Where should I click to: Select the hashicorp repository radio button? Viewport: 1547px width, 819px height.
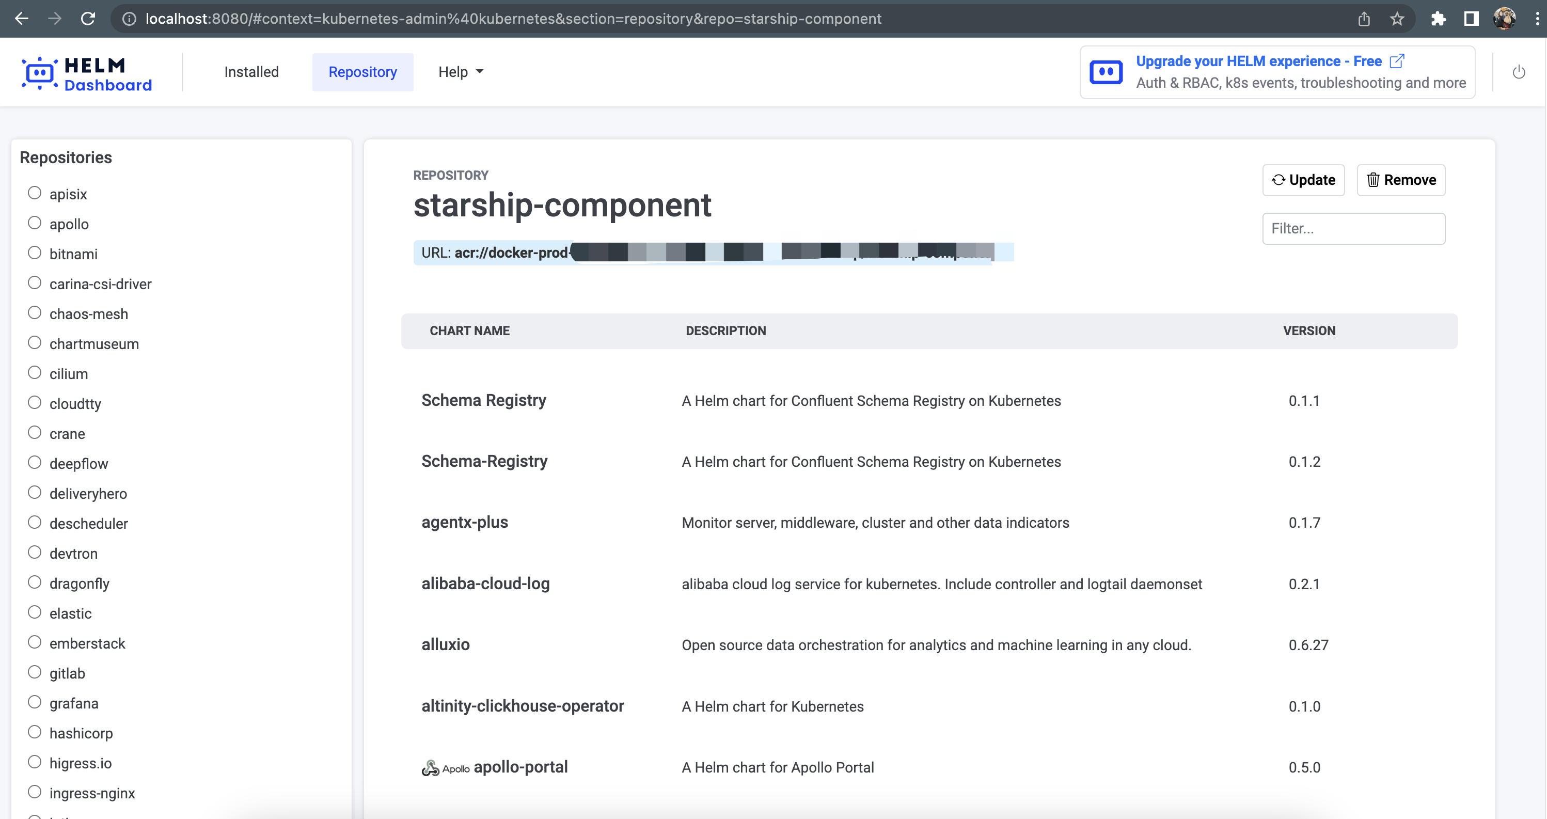34,731
